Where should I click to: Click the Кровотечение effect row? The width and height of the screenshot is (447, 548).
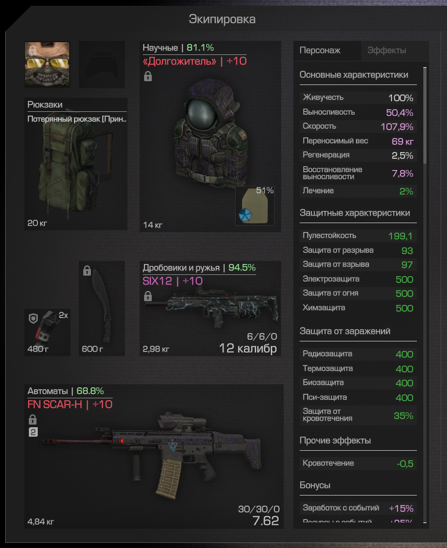358,464
